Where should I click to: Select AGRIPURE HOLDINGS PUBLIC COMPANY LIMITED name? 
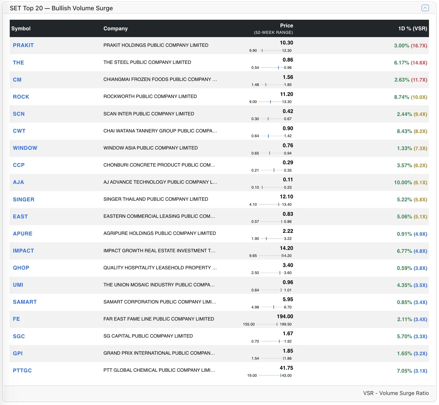tap(160, 233)
